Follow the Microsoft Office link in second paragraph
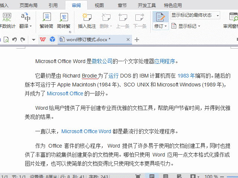 tap(65, 93)
